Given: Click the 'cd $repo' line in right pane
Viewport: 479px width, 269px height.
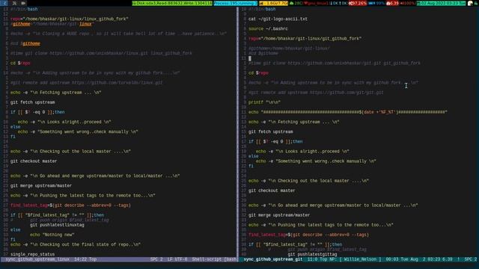Looking at the screenshot, I should pyautogui.click(x=258, y=73).
